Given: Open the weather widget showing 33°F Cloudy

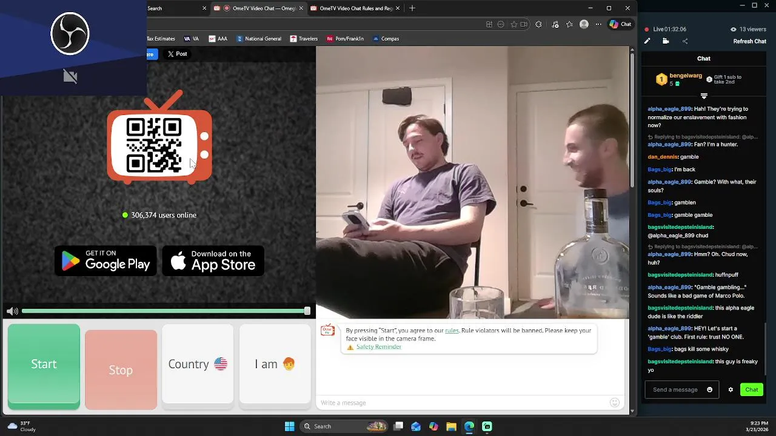Looking at the screenshot, I should 22,426.
